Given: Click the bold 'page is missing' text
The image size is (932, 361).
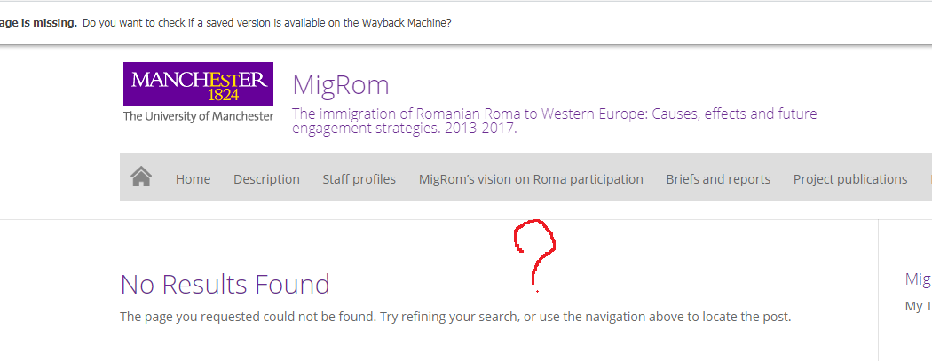Looking at the screenshot, I should coord(38,23).
